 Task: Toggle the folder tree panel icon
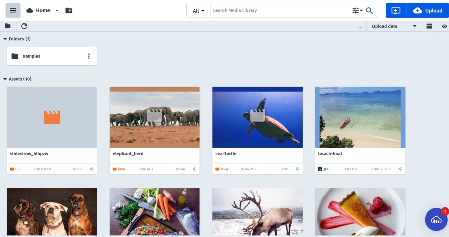coord(8,26)
